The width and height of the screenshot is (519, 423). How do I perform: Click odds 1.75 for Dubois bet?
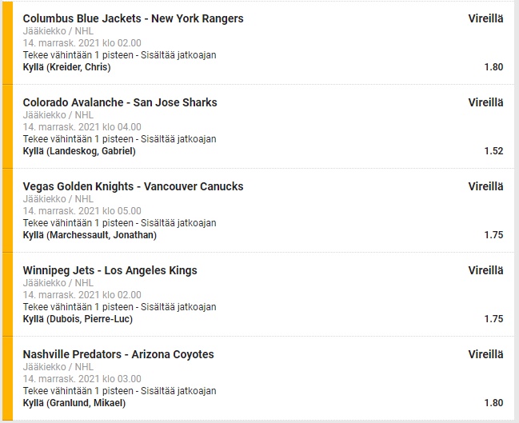point(493,319)
